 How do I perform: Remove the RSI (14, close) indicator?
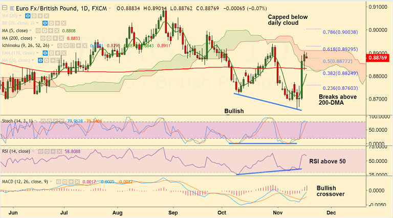point(59,152)
